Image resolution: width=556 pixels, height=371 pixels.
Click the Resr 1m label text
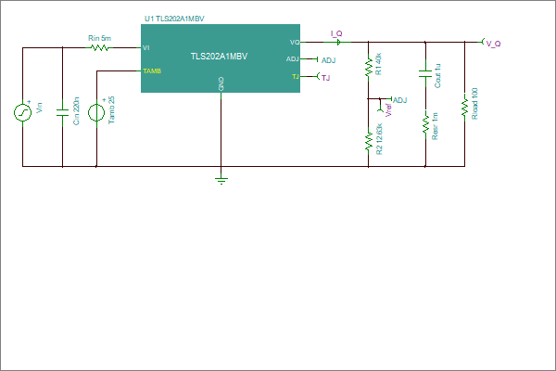[x=436, y=126]
